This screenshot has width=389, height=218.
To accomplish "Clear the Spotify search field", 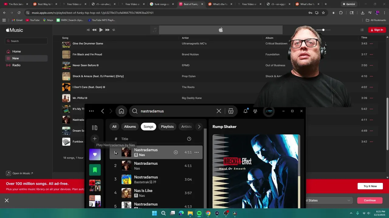I will (x=219, y=111).
